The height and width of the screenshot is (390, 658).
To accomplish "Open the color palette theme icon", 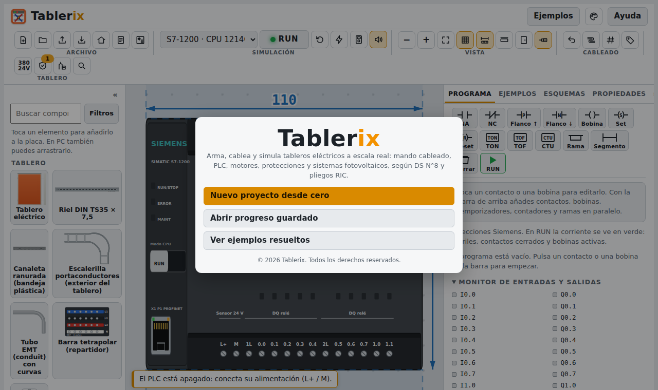I will click(x=594, y=16).
